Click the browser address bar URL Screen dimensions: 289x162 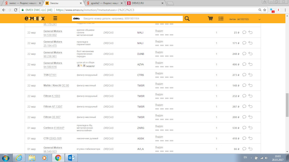click(95, 10)
